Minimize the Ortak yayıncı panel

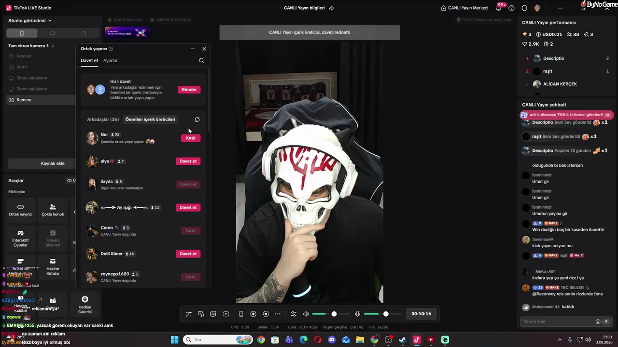pos(193,49)
